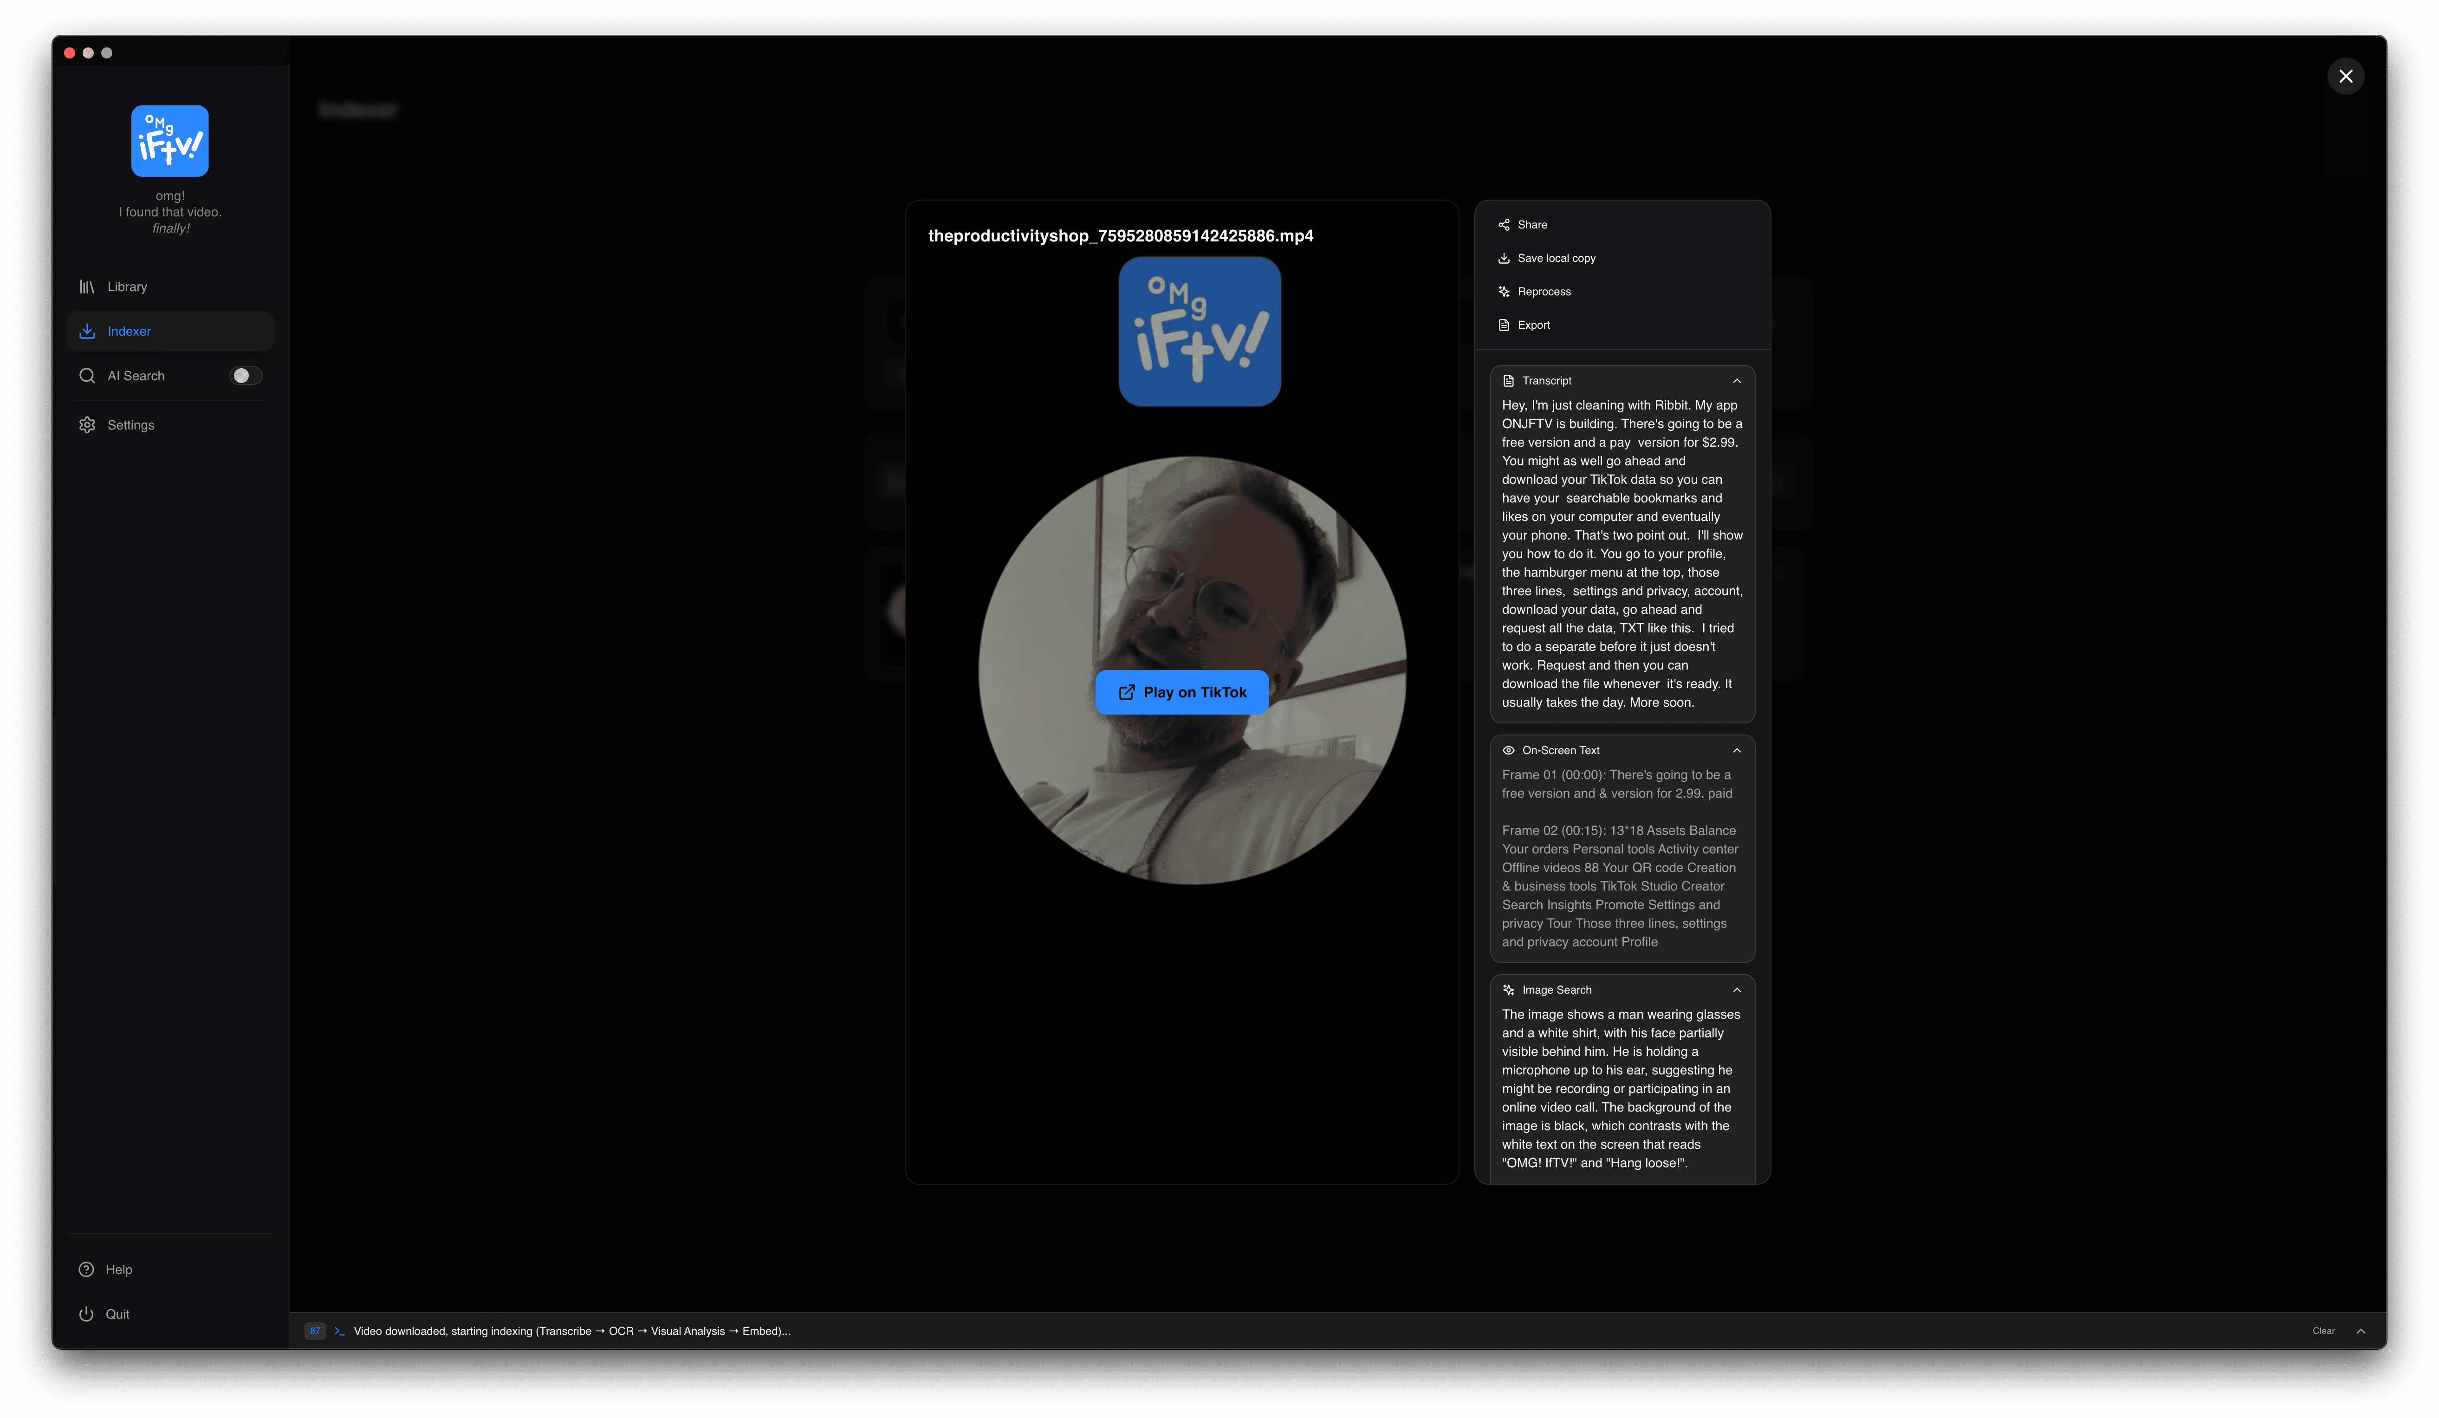Image resolution: width=2439 pixels, height=1418 pixels.
Task: Expand the status log with bottom chevron
Action: [x=2361, y=1331]
